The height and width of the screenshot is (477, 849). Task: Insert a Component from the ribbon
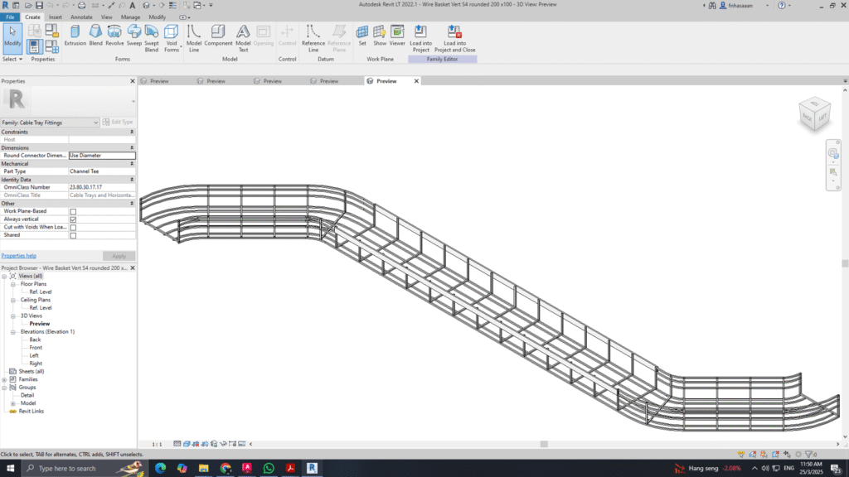pos(218,34)
